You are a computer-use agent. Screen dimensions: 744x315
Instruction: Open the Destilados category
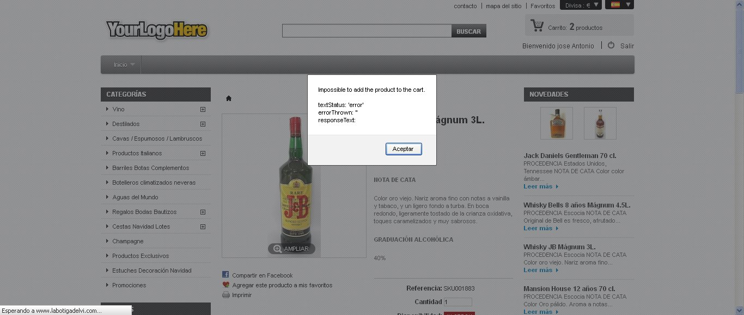pyautogui.click(x=126, y=124)
